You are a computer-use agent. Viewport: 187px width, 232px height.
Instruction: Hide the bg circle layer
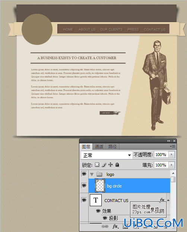84,185
